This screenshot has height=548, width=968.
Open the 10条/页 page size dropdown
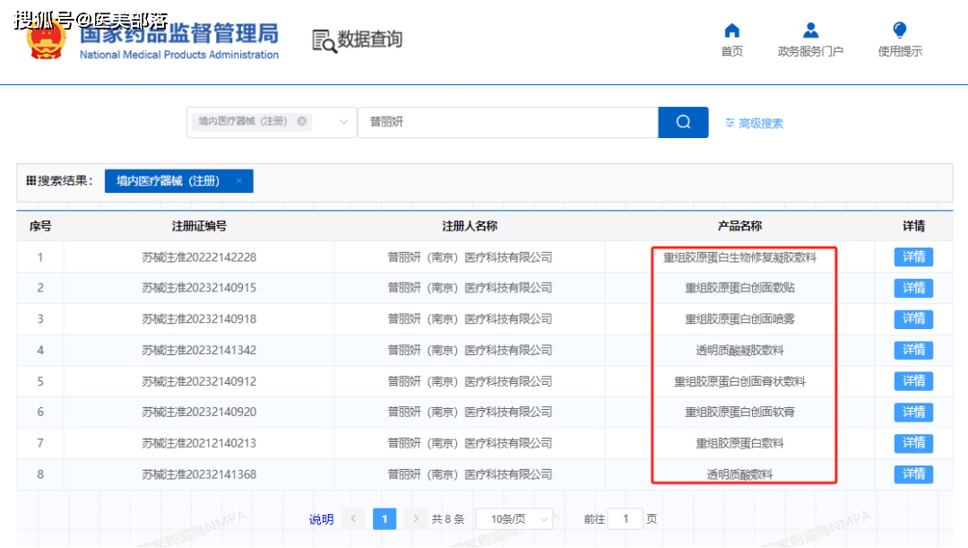514,519
